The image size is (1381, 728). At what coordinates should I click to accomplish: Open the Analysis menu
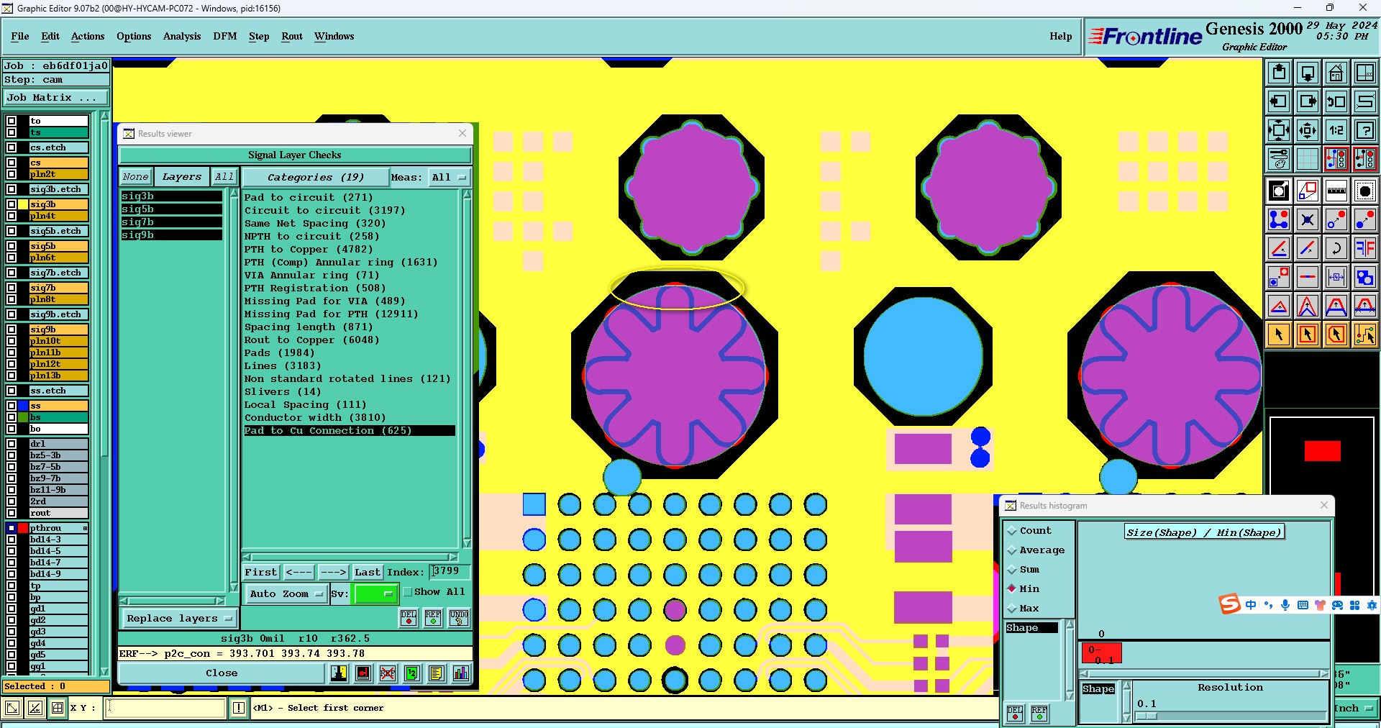pos(182,36)
